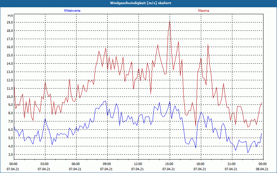Click the 09:00 time label
The height and width of the screenshot is (173, 277).
[x=107, y=164]
